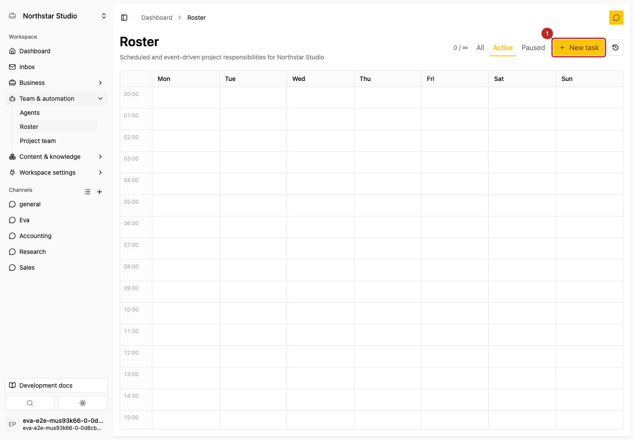Click the Team & automation robot icon
The image size is (634, 440).
click(12, 99)
